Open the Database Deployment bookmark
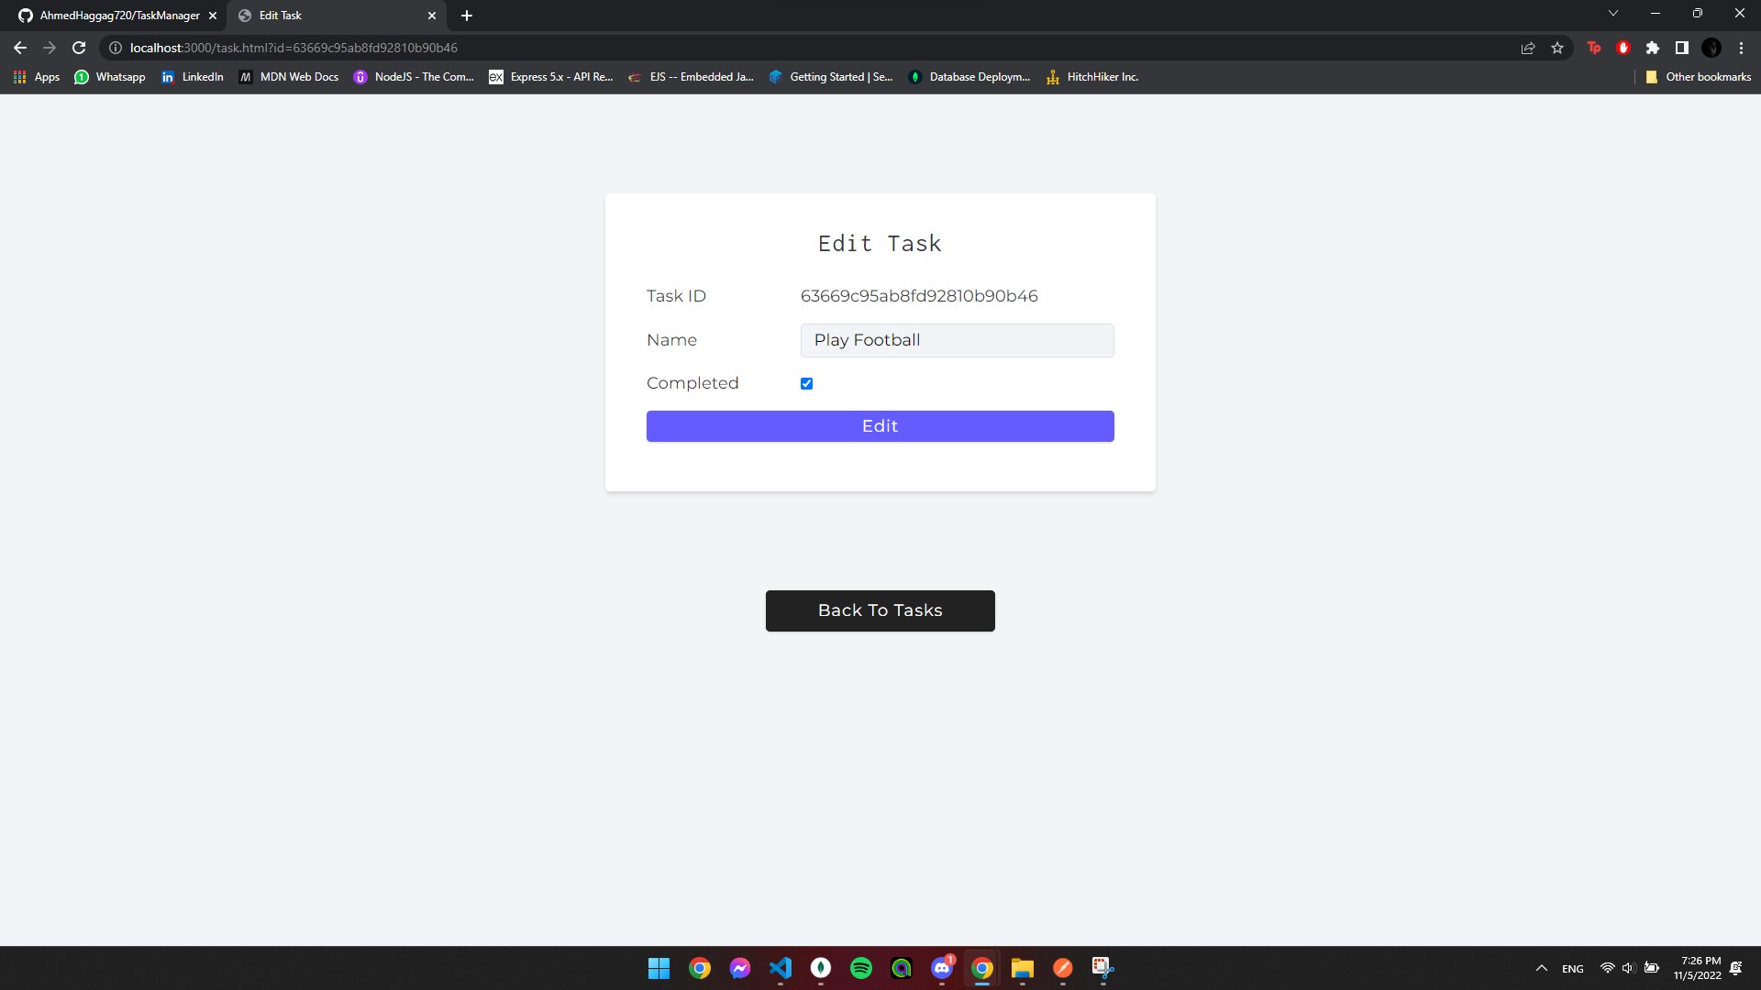Image resolution: width=1761 pixels, height=990 pixels. point(970,77)
